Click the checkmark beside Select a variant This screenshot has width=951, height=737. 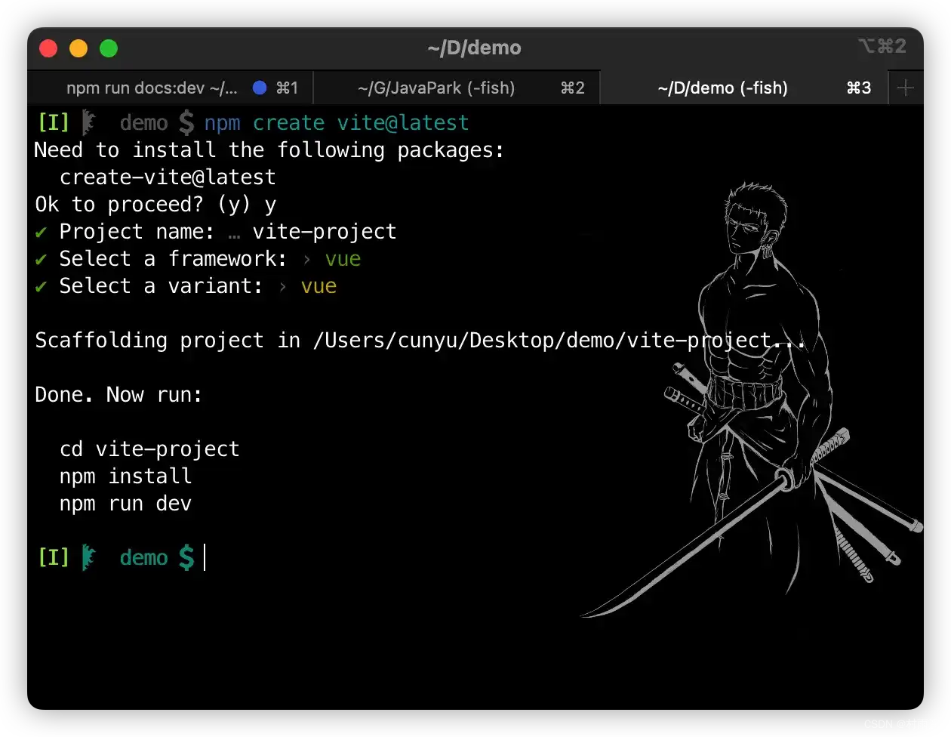coord(42,286)
